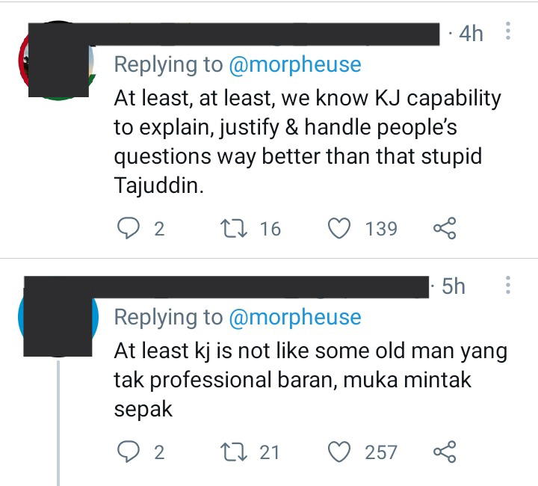Open more options on the 5h tweet
Screen dimensions: 538x486
(x=508, y=285)
